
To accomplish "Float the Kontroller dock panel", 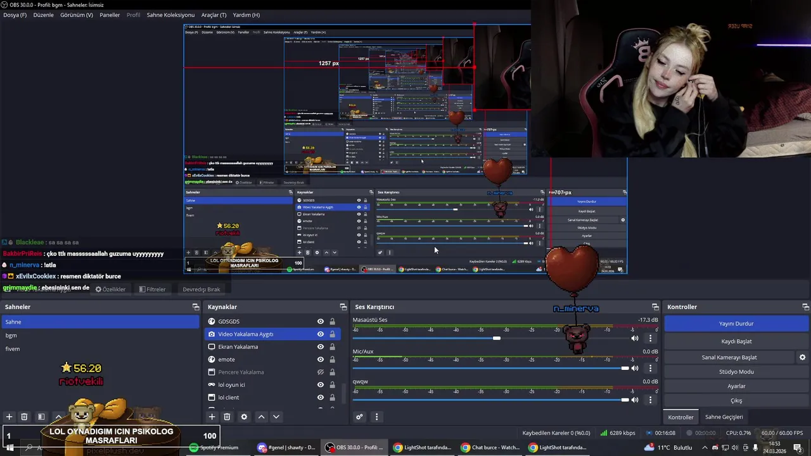I will coord(805,307).
